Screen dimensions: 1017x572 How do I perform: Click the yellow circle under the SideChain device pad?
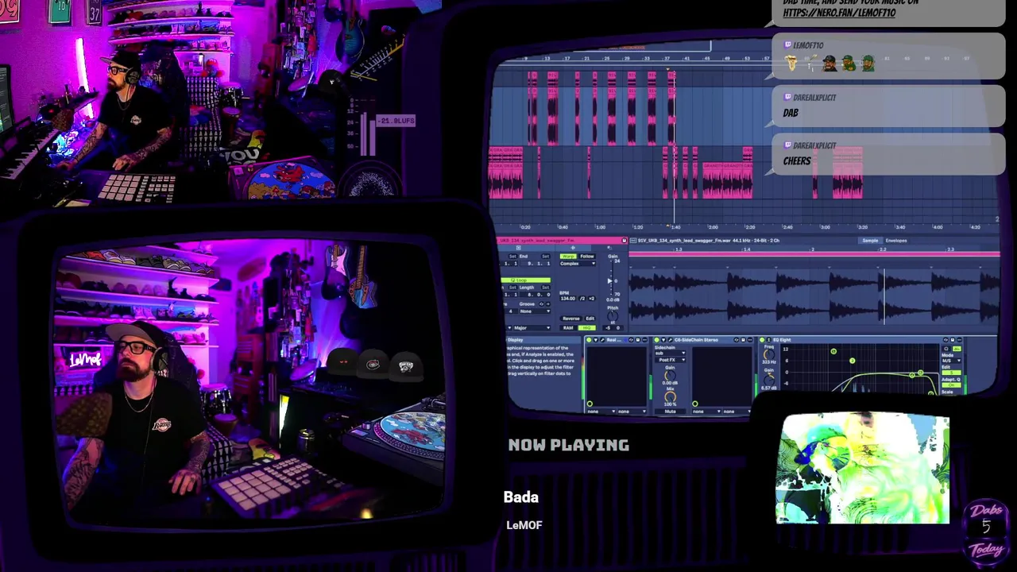[x=694, y=404]
